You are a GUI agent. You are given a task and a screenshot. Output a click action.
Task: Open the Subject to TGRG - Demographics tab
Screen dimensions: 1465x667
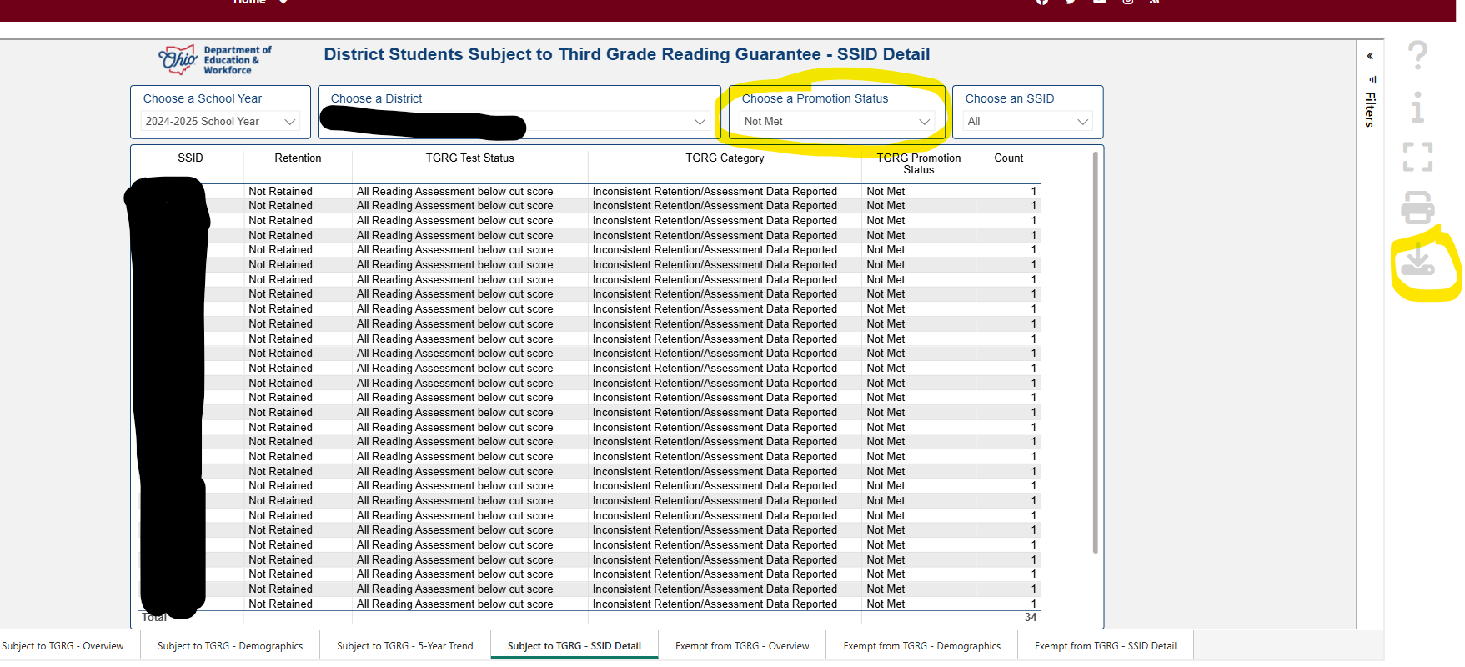(x=230, y=646)
